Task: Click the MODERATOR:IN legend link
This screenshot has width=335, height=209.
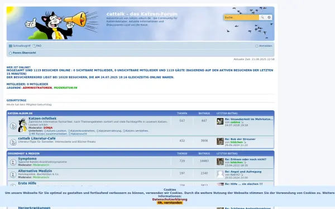Action: pos(65,88)
